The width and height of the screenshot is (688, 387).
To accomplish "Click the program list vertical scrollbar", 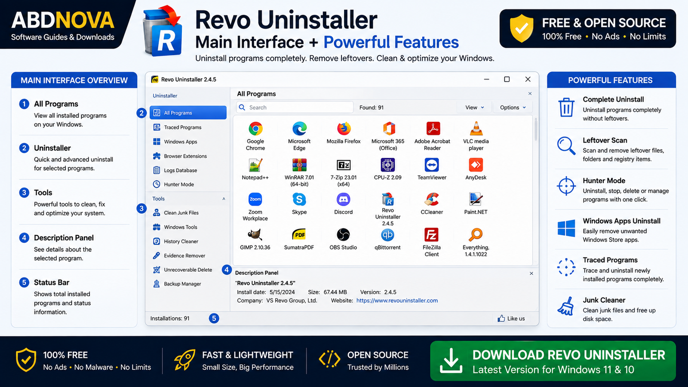I will (536, 130).
